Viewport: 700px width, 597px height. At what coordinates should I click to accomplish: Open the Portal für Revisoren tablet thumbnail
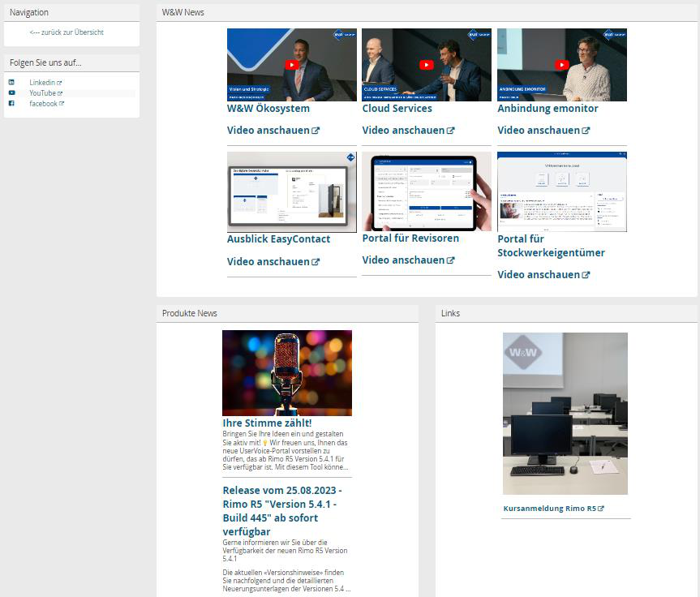[427, 191]
